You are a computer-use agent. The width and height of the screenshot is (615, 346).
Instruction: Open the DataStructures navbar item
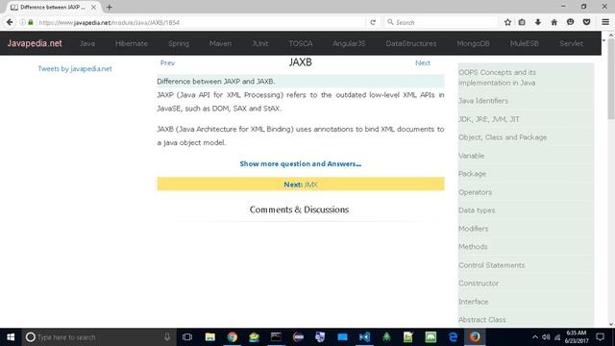[411, 43]
